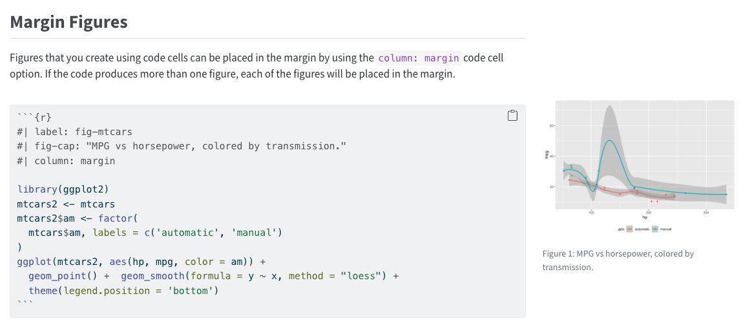Screen dimensions: 743x327
Task: Click the Margin Figures section heading
Action: point(69,22)
